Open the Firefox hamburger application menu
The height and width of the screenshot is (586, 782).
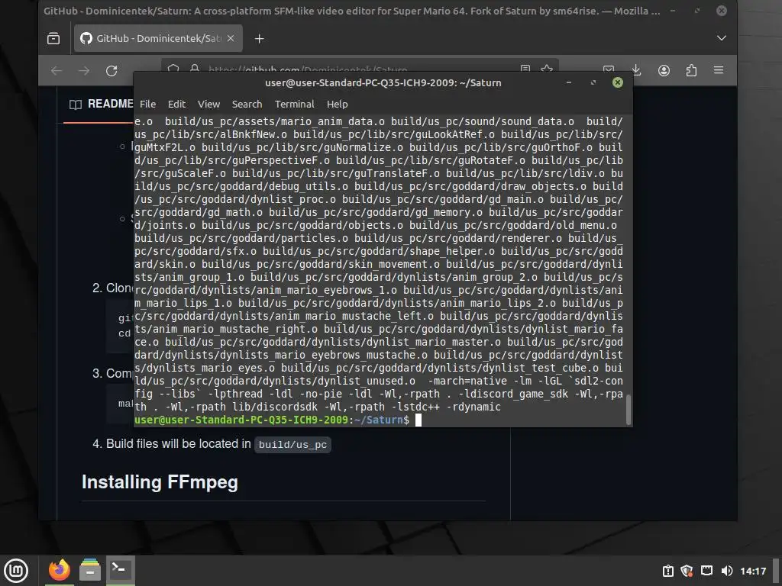pyautogui.click(x=719, y=70)
